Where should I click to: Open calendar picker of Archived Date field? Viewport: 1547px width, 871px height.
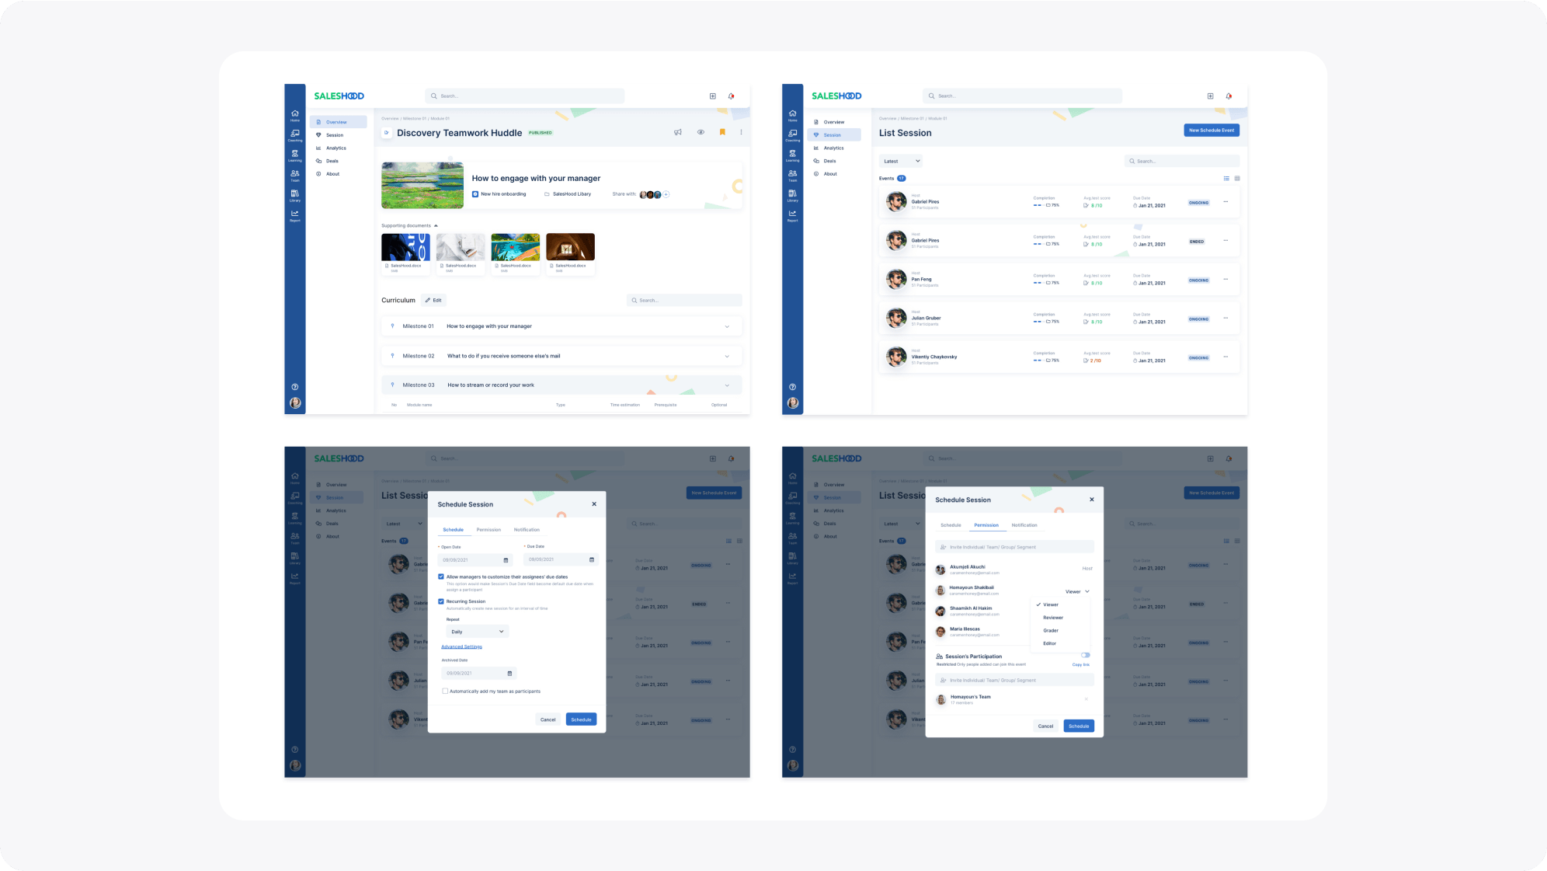(x=509, y=674)
